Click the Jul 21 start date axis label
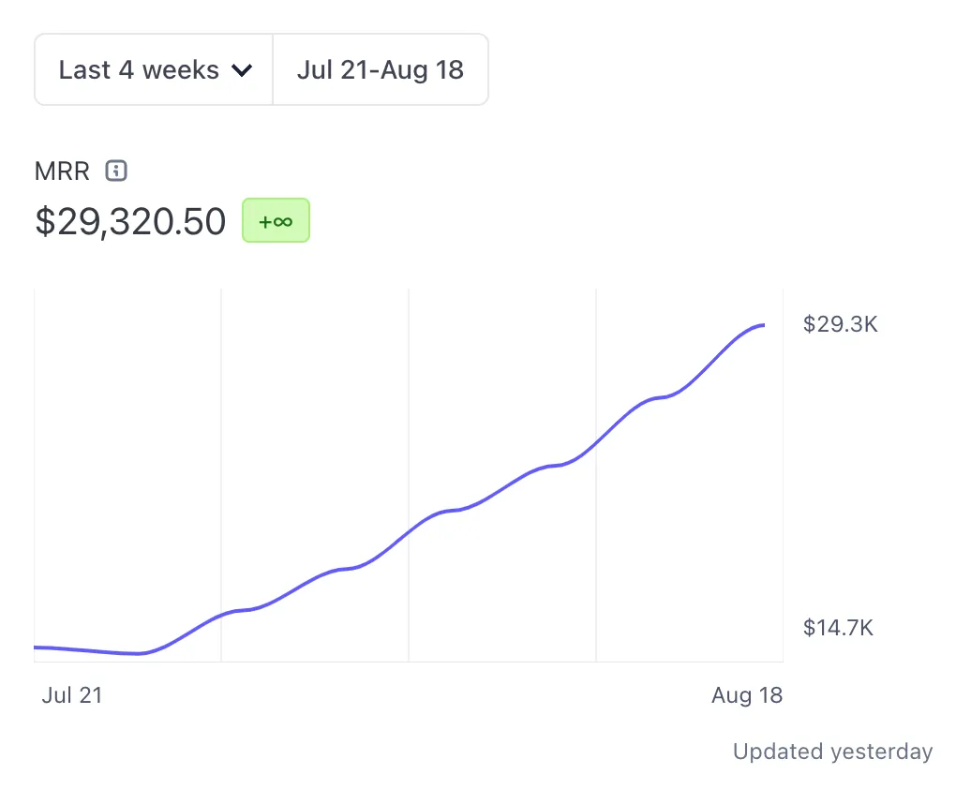971x804 pixels. coord(72,695)
